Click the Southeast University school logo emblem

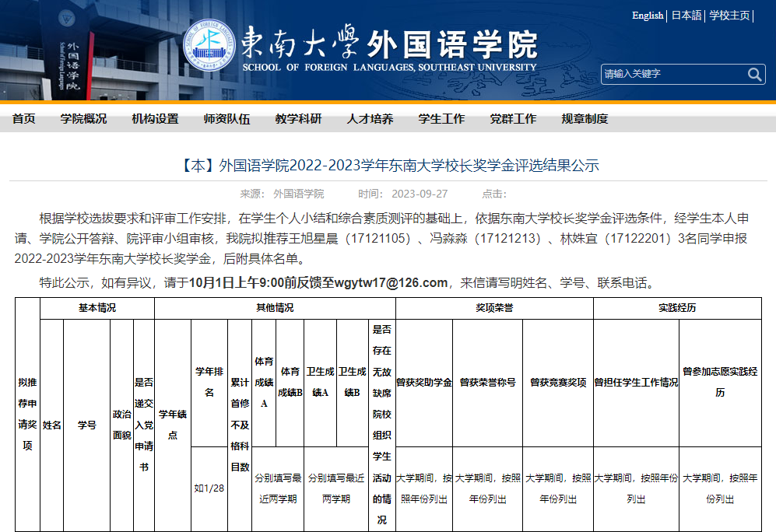coord(209,45)
